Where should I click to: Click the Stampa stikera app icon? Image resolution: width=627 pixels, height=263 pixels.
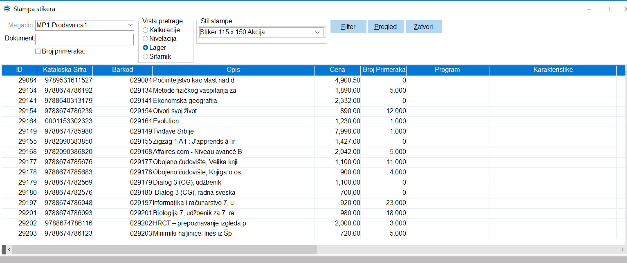pyautogui.click(x=7, y=9)
